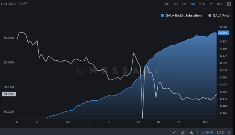Select the area chart icon
The width and height of the screenshot is (235, 135).
pos(183,132)
